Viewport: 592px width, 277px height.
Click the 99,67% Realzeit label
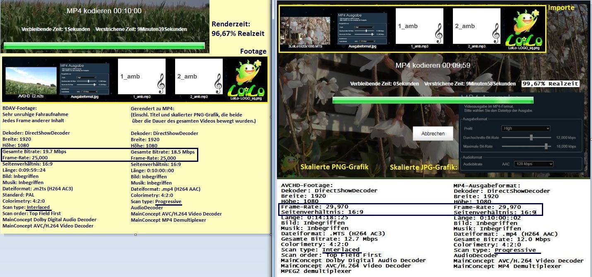pos(550,84)
